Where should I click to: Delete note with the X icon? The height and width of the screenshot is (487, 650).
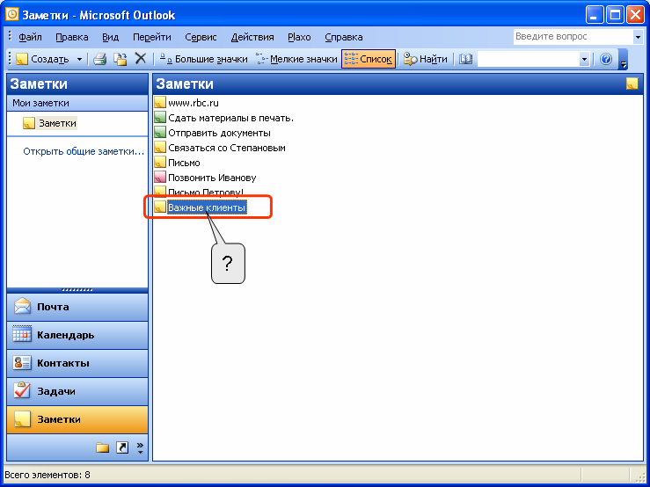click(141, 58)
